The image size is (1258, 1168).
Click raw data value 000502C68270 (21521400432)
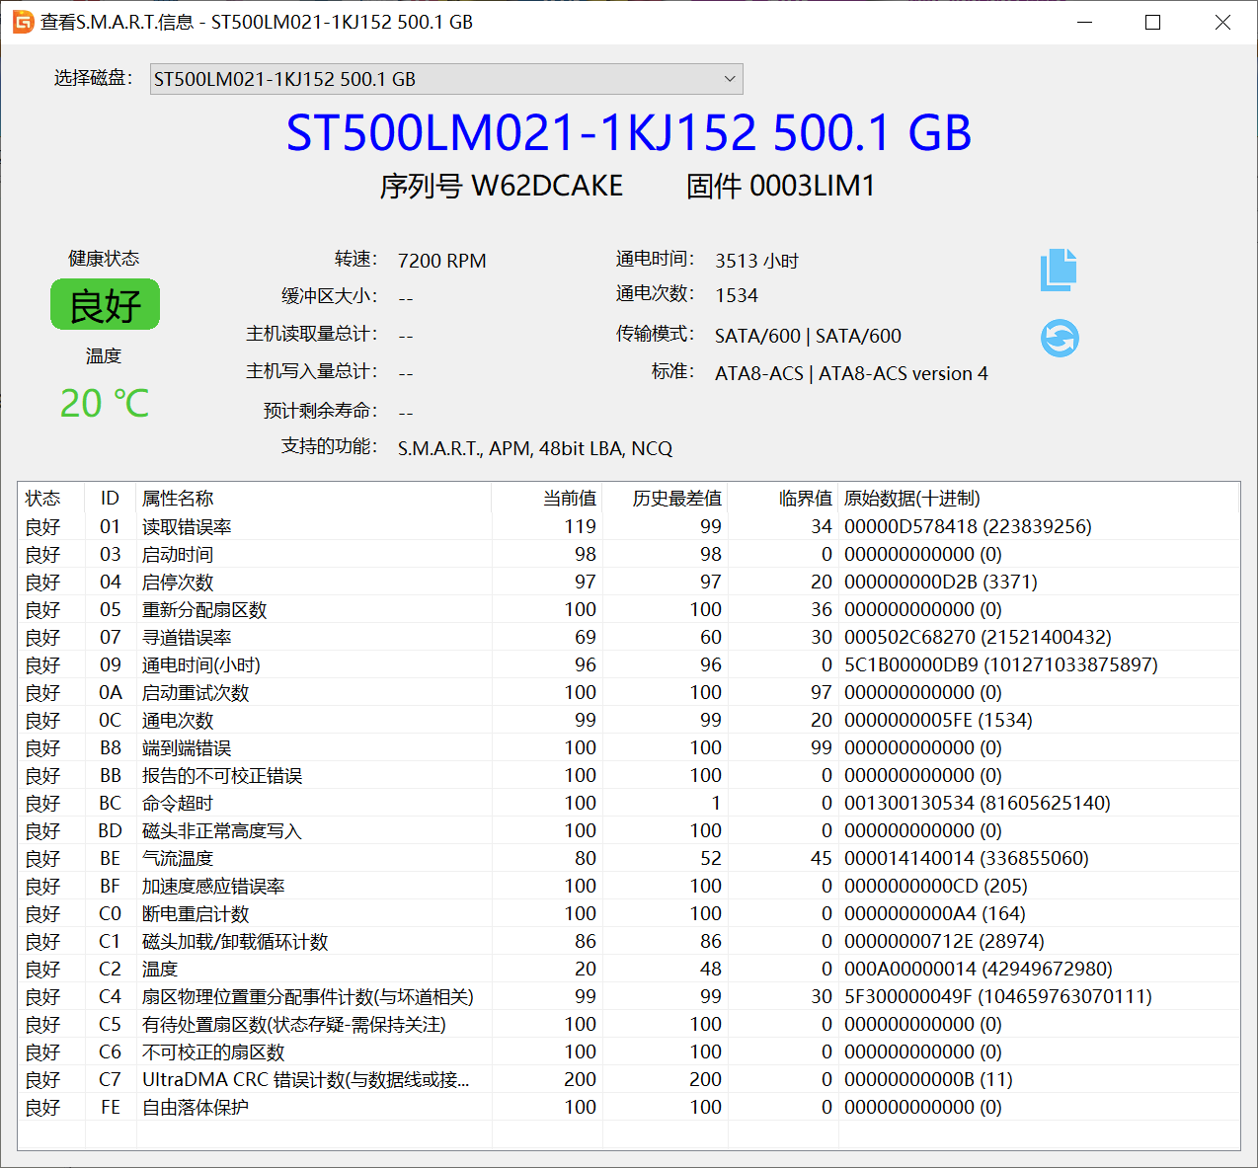tap(978, 637)
